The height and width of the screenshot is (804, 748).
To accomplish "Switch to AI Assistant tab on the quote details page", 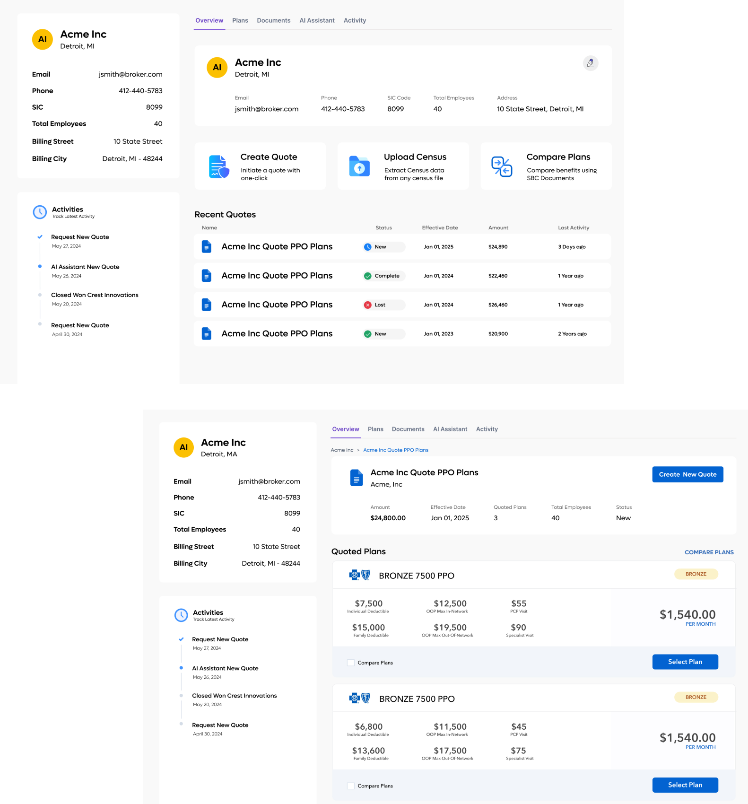I will coord(450,429).
